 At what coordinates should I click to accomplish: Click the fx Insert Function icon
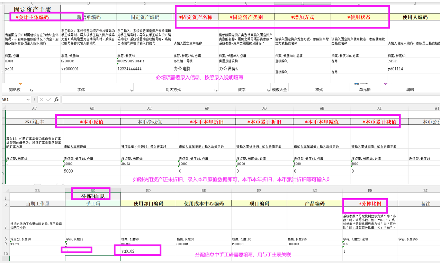coord(56,99)
